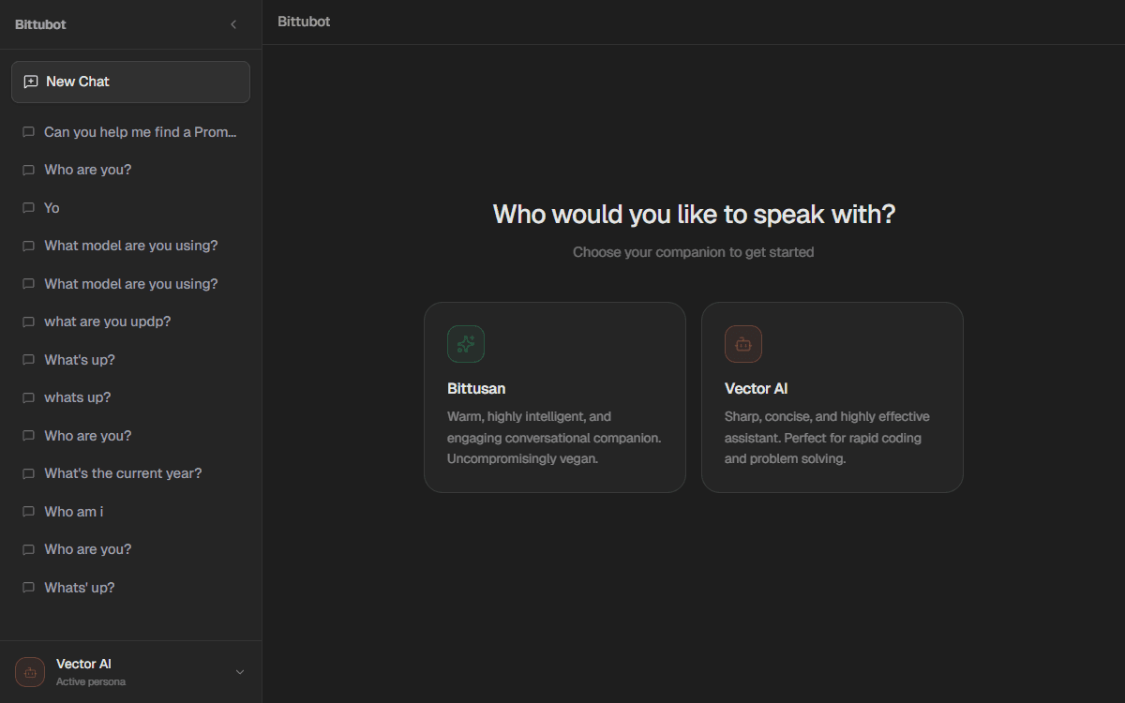The image size is (1125, 703).
Task: Click the Vector AI robot icon card badge
Action: 743,344
